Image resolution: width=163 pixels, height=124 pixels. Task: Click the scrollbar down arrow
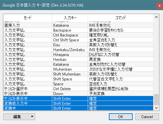156,108
